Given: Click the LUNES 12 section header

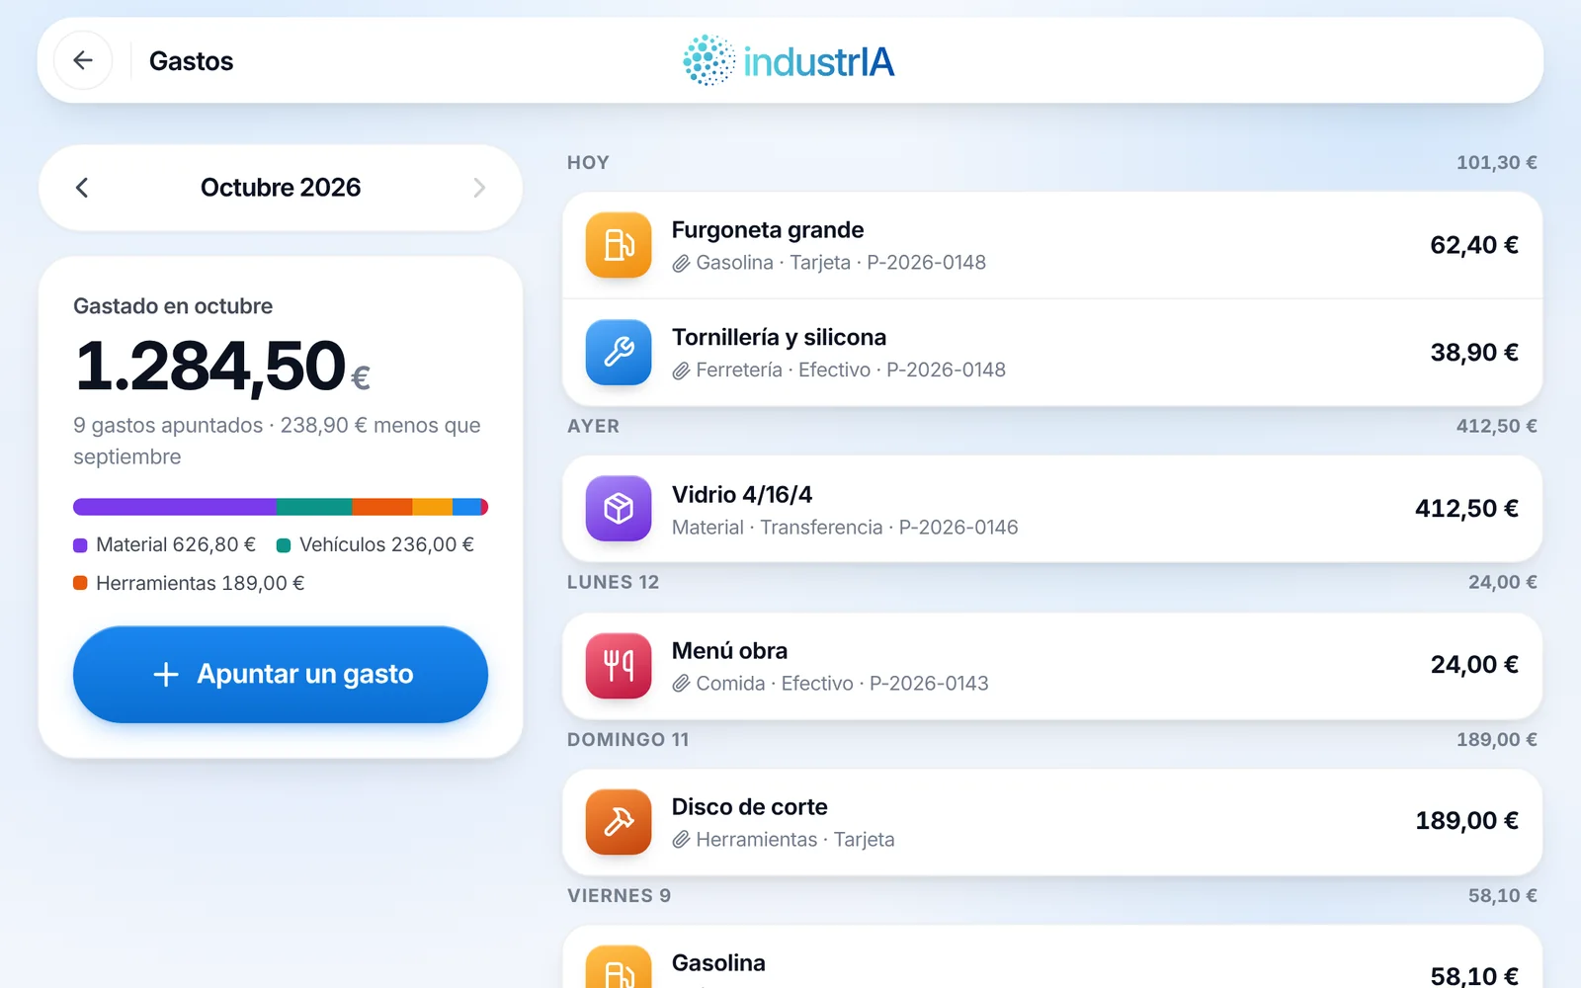Looking at the screenshot, I should point(613,583).
